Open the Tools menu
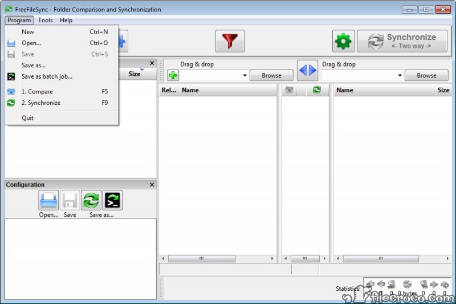456x304 pixels. coord(46,20)
